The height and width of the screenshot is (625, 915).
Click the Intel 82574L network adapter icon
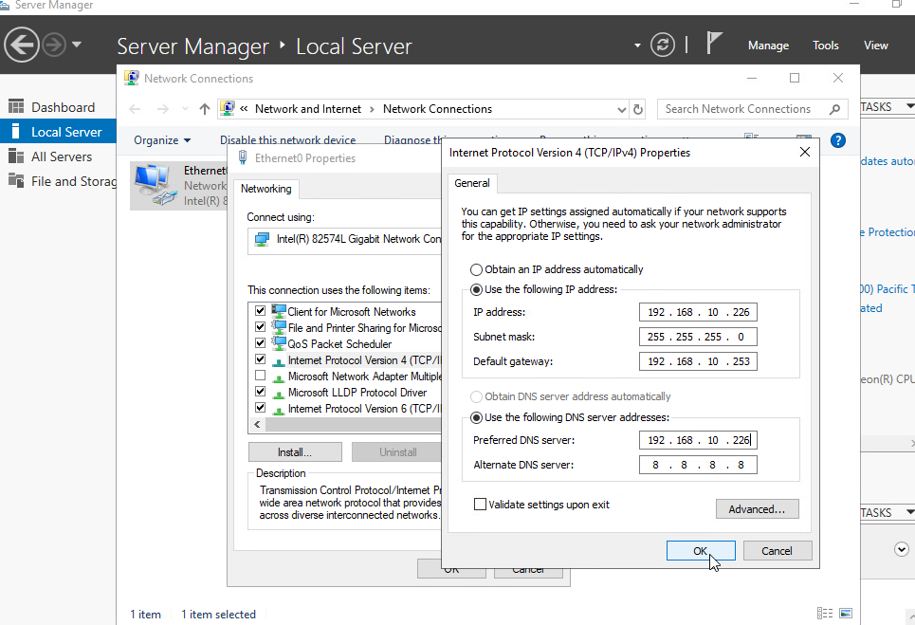[x=262, y=239]
